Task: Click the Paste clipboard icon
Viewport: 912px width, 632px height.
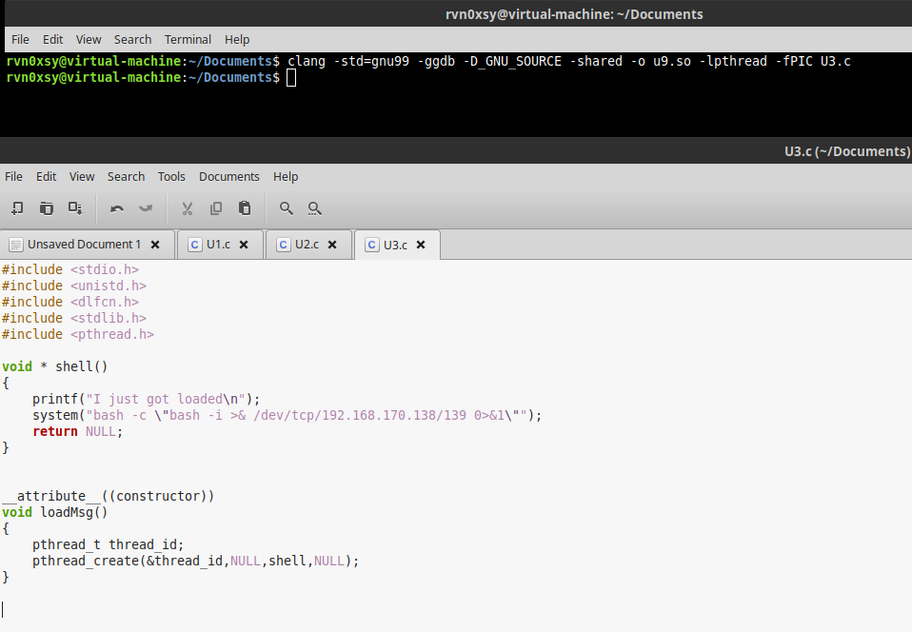Action: pos(245,208)
